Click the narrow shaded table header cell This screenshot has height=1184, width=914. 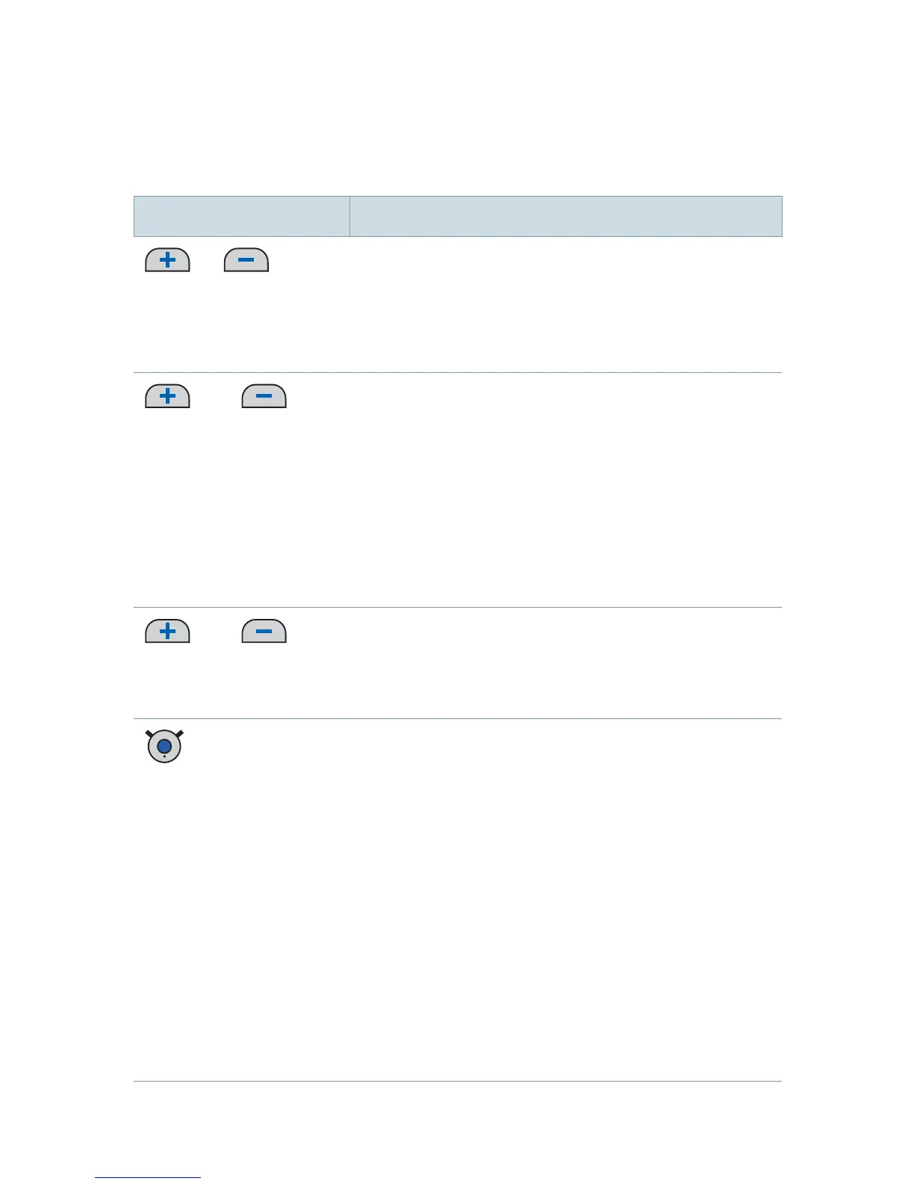[x=242, y=216]
